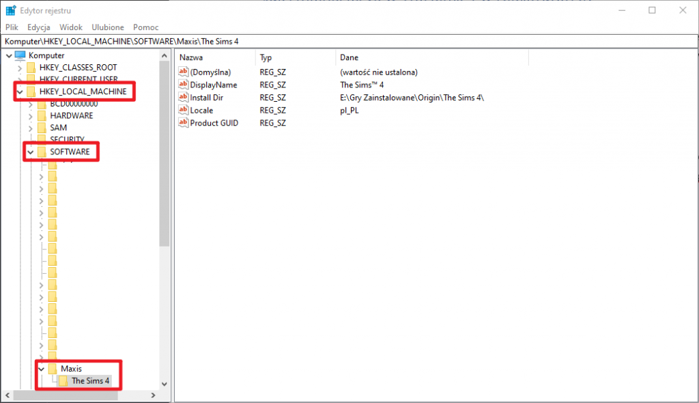Click The Sims 4 folder icon
Image resolution: width=699 pixels, height=403 pixels.
[63, 380]
